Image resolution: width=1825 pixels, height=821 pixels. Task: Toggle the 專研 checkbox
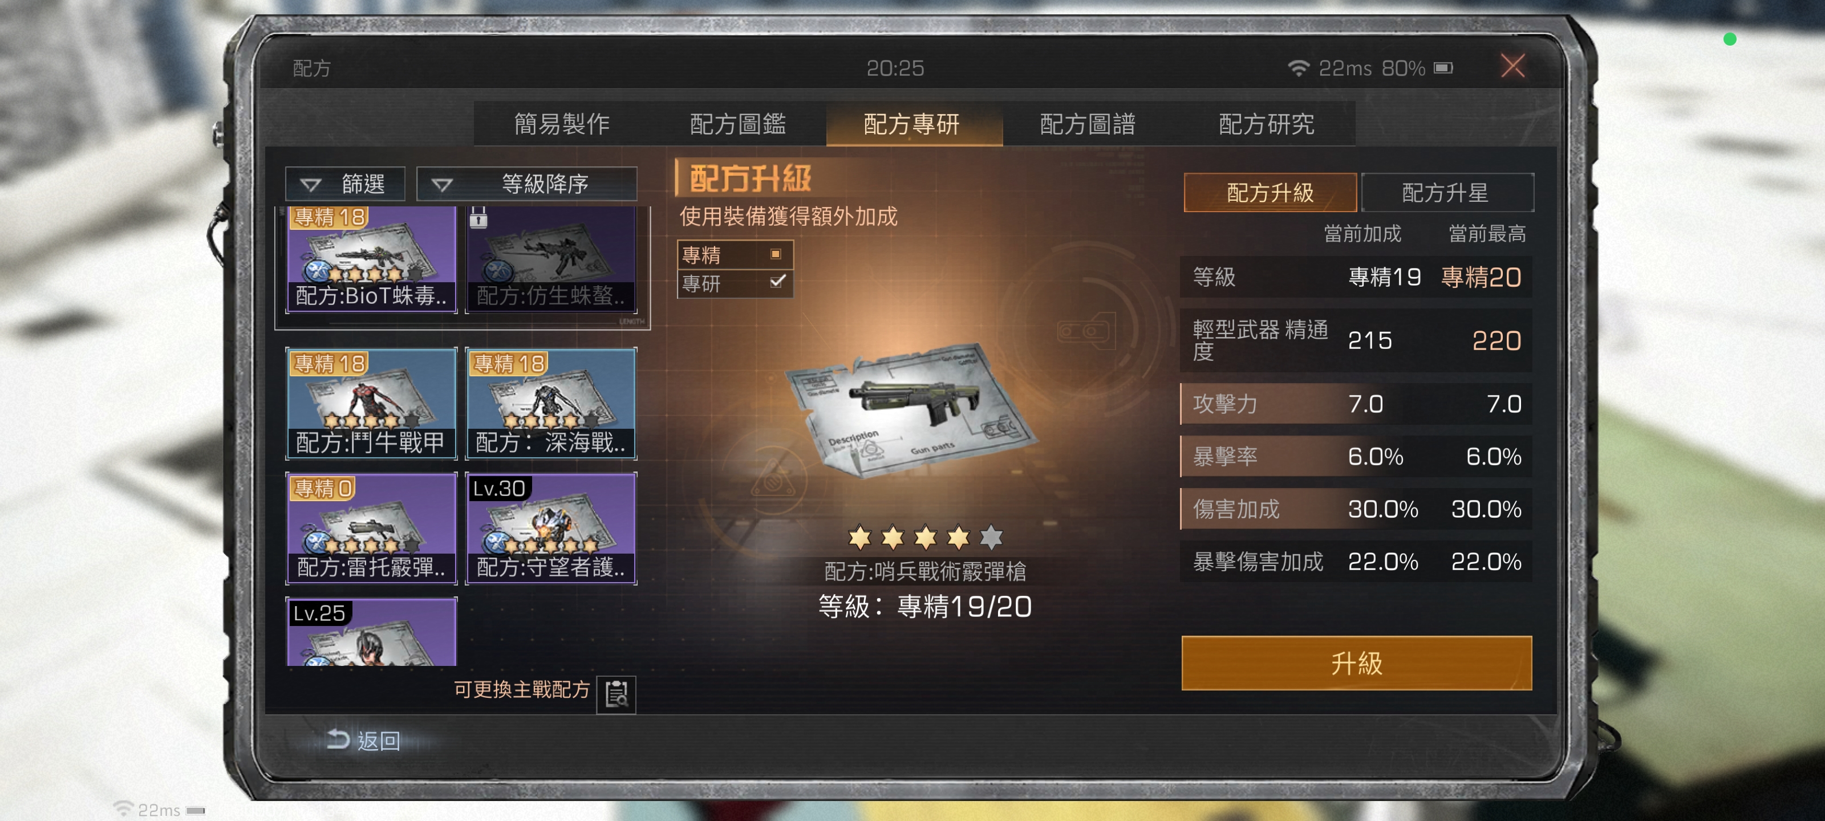[x=777, y=282]
